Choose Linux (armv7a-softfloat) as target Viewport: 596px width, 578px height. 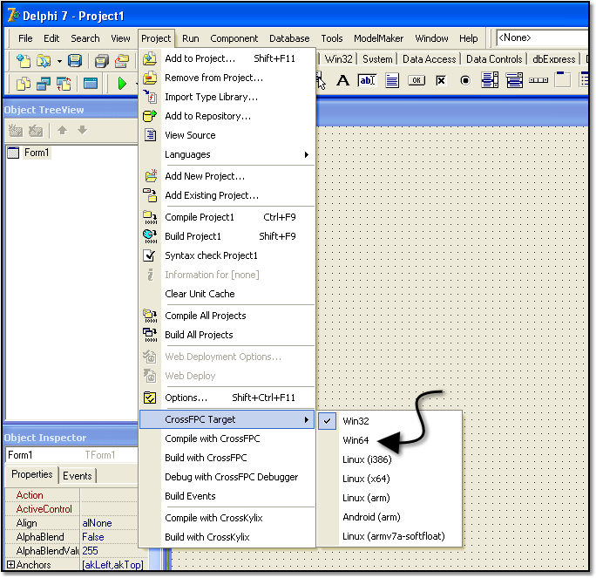[x=389, y=536]
